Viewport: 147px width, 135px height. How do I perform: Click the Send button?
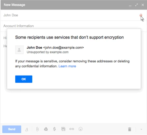12,129
